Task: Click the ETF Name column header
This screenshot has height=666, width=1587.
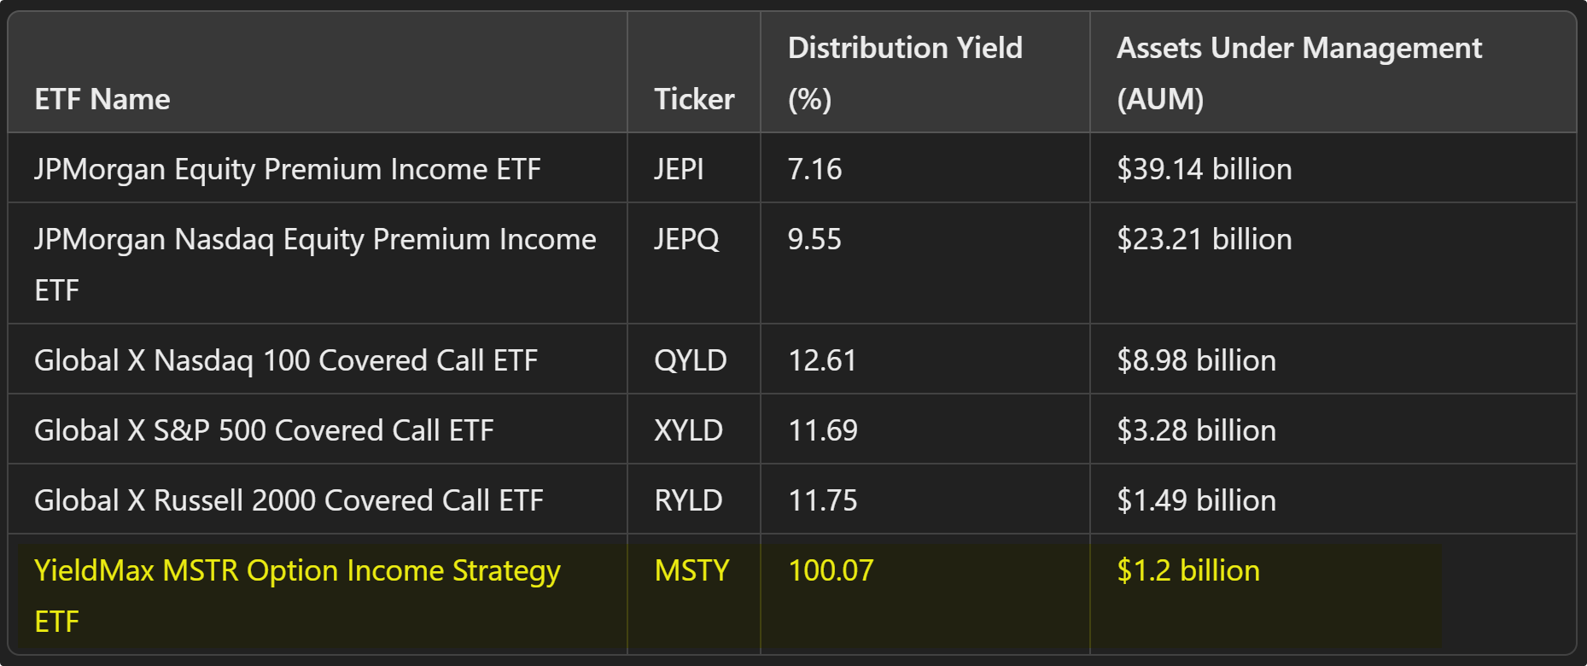Action: (x=102, y=99)
